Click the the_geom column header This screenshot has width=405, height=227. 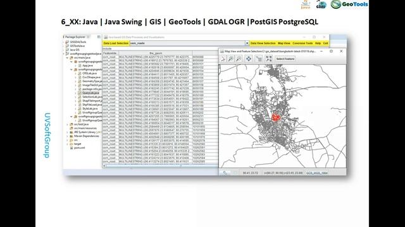point(156,53)
